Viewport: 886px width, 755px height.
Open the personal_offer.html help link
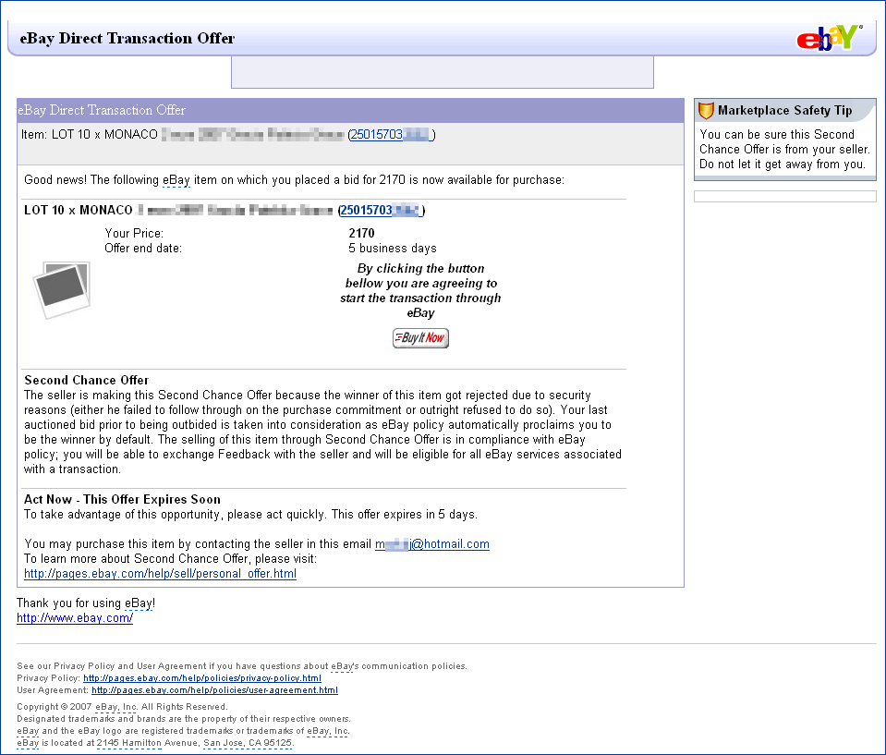pos(160,574)
